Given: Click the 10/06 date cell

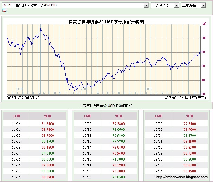Looking at the screenshot, I should pyautogui.click(x=158, y=124).
